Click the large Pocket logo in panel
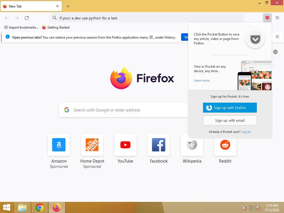 point(255,39)
